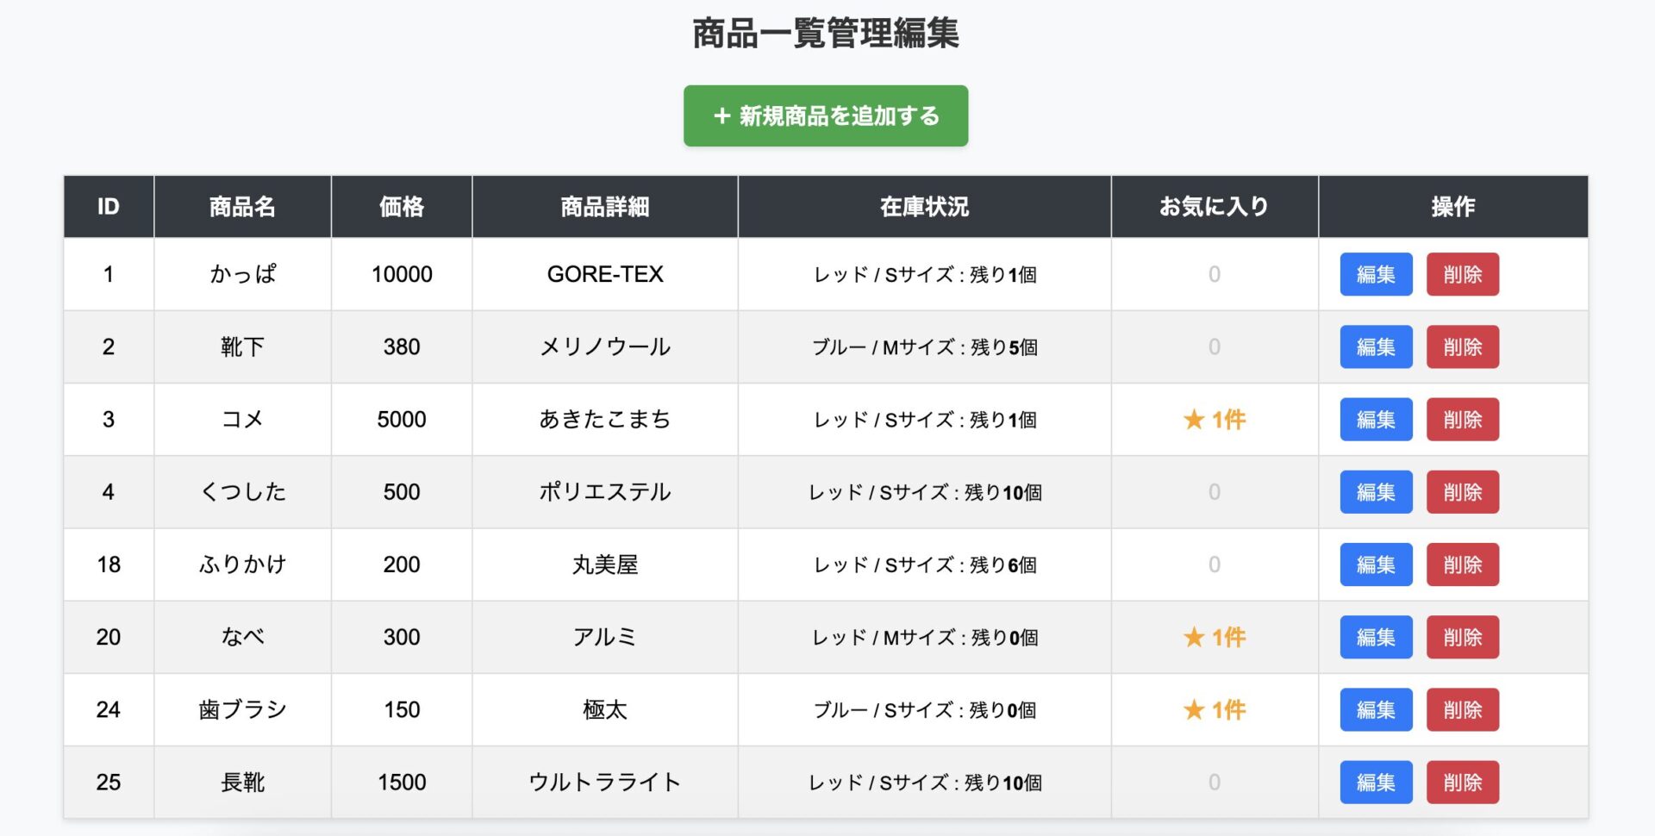This screenshot has height=836, width=1655.
Task: Click the 商品名 column header
Action: pos(242,207)
